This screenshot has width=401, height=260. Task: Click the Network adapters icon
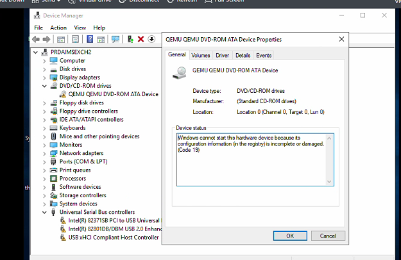54,153
